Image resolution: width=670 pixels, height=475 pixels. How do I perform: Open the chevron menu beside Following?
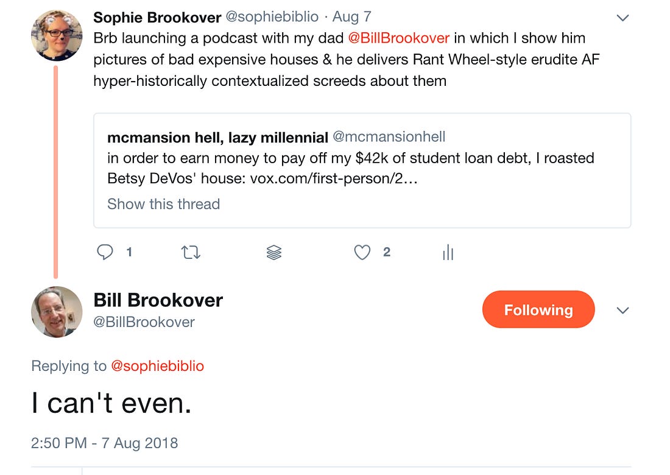(622, 311)
